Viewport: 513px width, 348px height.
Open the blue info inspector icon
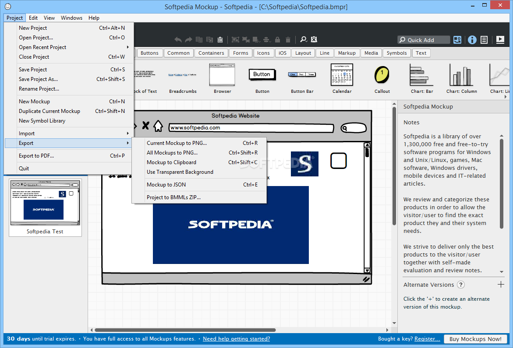[x=472, y=40]
